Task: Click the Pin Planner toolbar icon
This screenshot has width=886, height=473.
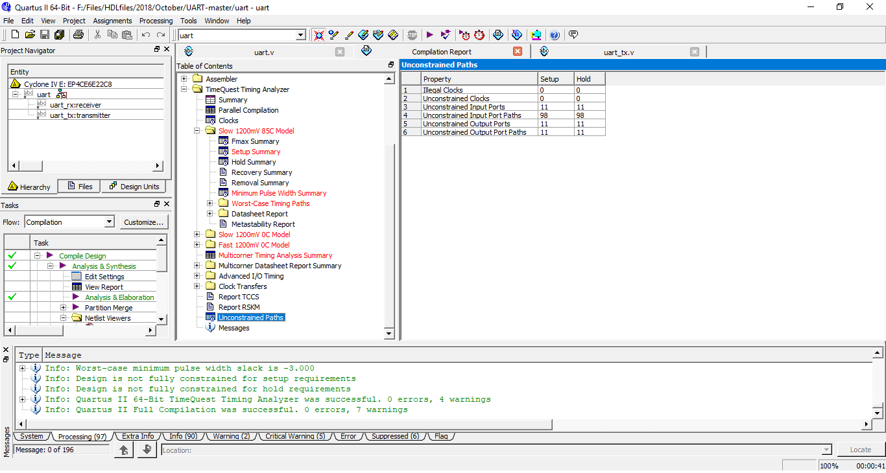Action: [363, 35]
